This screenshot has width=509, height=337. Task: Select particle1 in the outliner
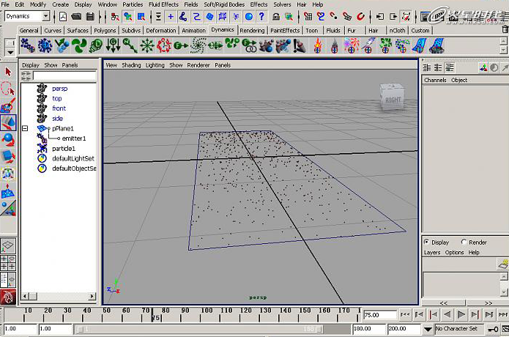[x=63, y=149]
